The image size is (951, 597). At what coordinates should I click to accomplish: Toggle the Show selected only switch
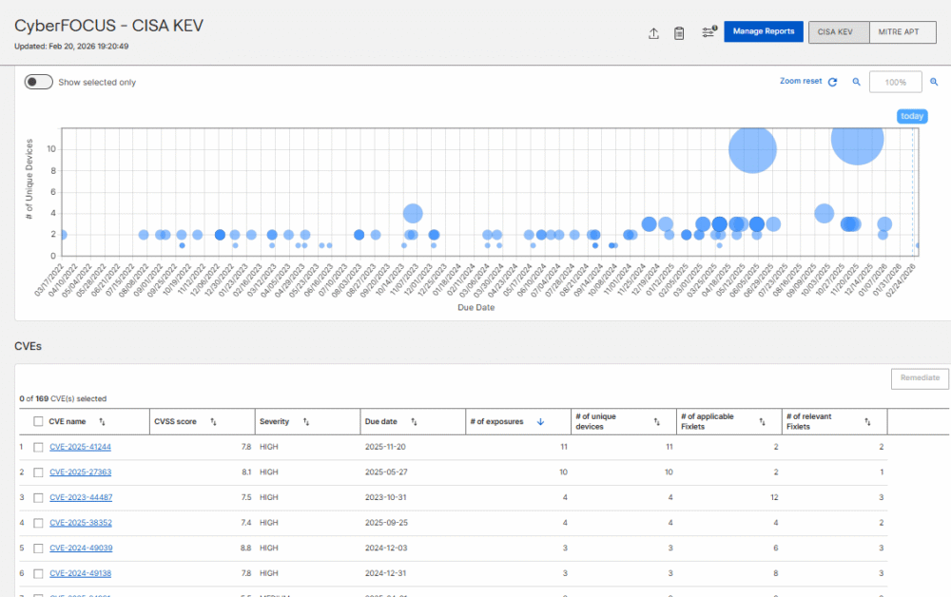pyautogui.click(x=38, y=82)
